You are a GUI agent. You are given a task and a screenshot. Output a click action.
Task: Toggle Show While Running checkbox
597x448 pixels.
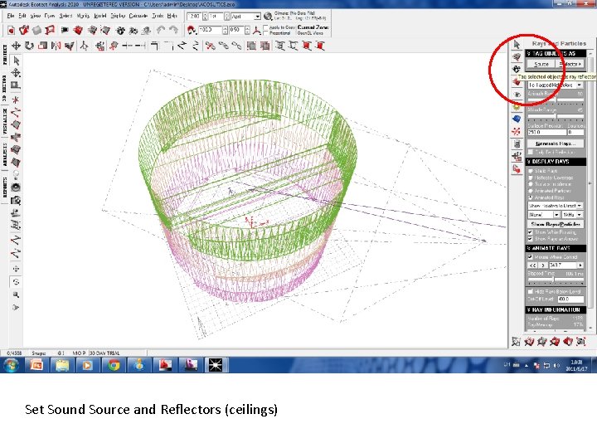[530, 232]
